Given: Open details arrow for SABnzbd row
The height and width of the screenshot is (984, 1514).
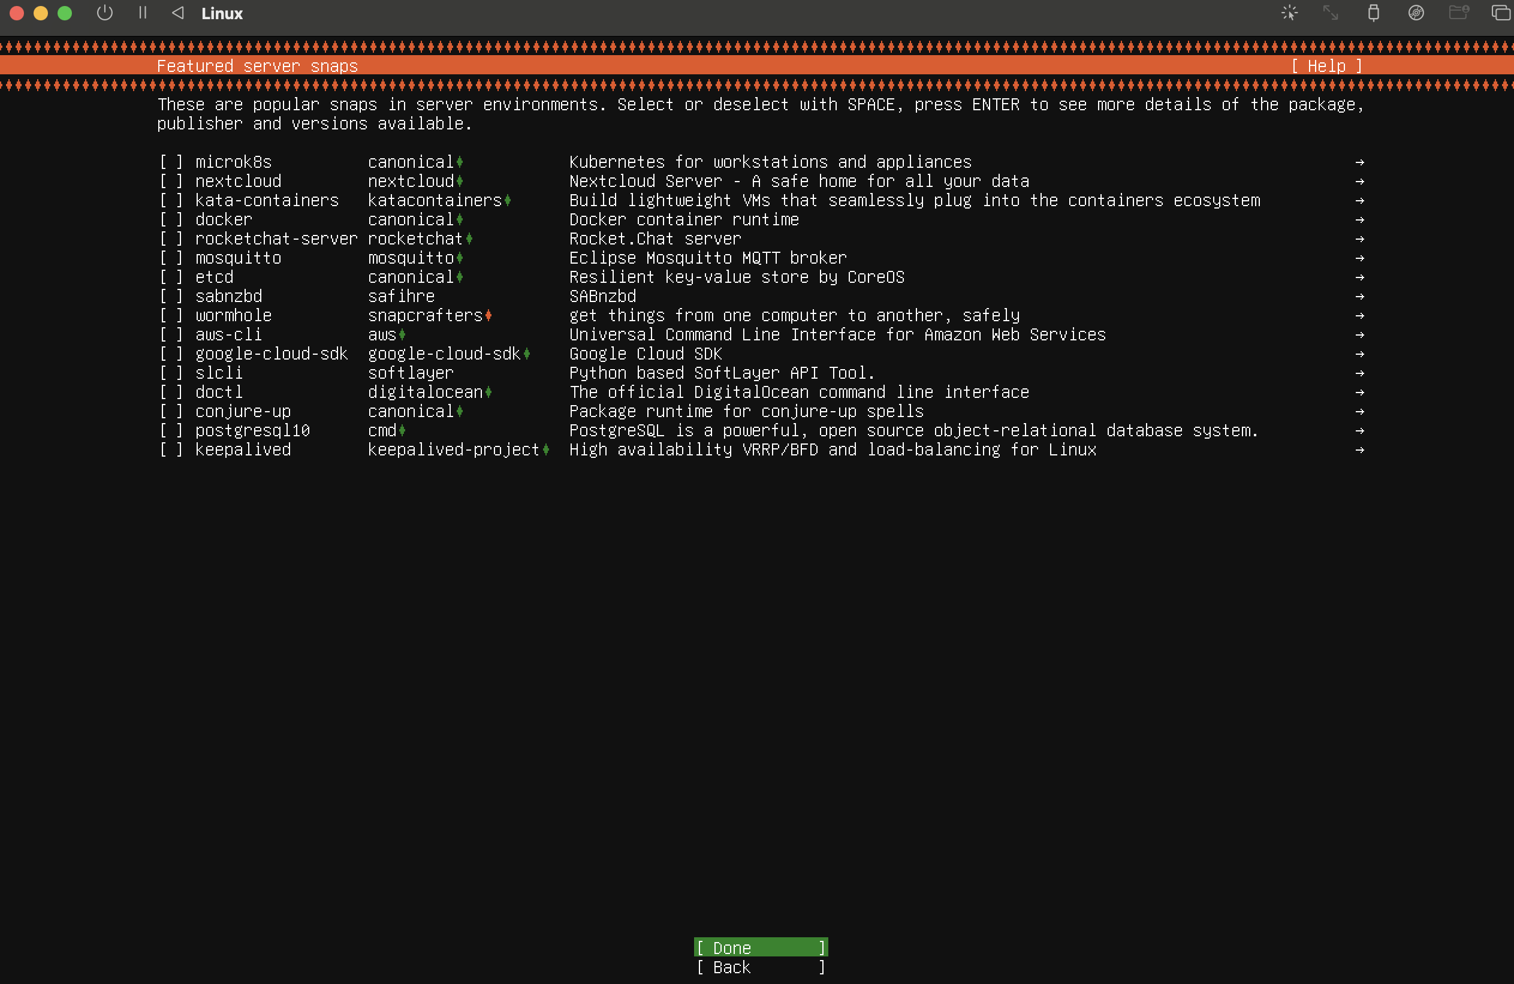Looking at the screenshot, I should [x=1359, y=297].
